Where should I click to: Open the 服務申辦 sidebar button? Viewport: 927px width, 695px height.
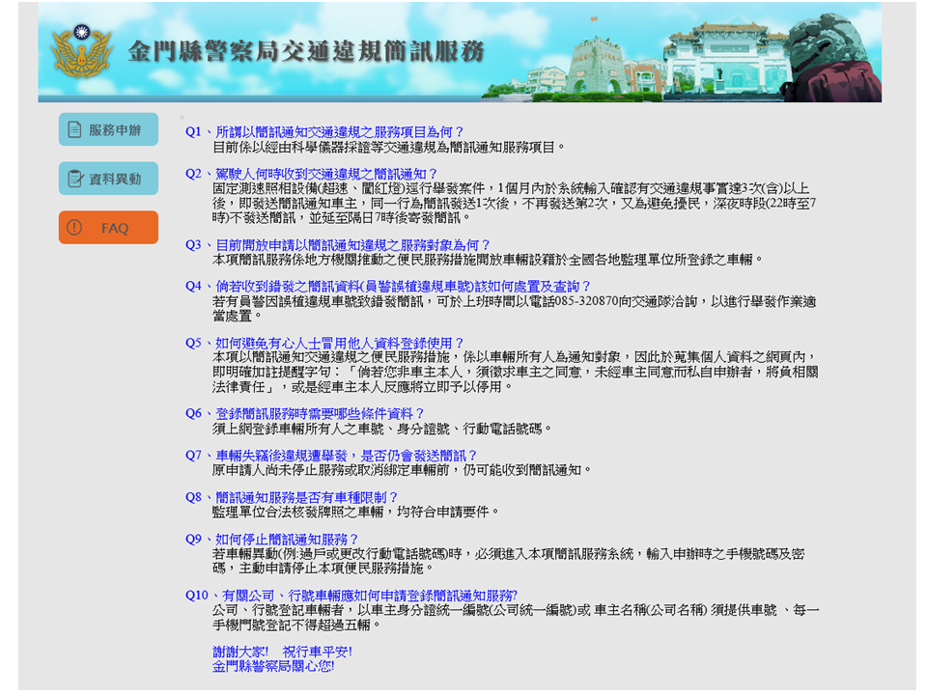108,129
